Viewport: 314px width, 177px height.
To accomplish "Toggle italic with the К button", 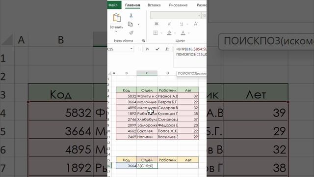I will [x=169, y=24].
